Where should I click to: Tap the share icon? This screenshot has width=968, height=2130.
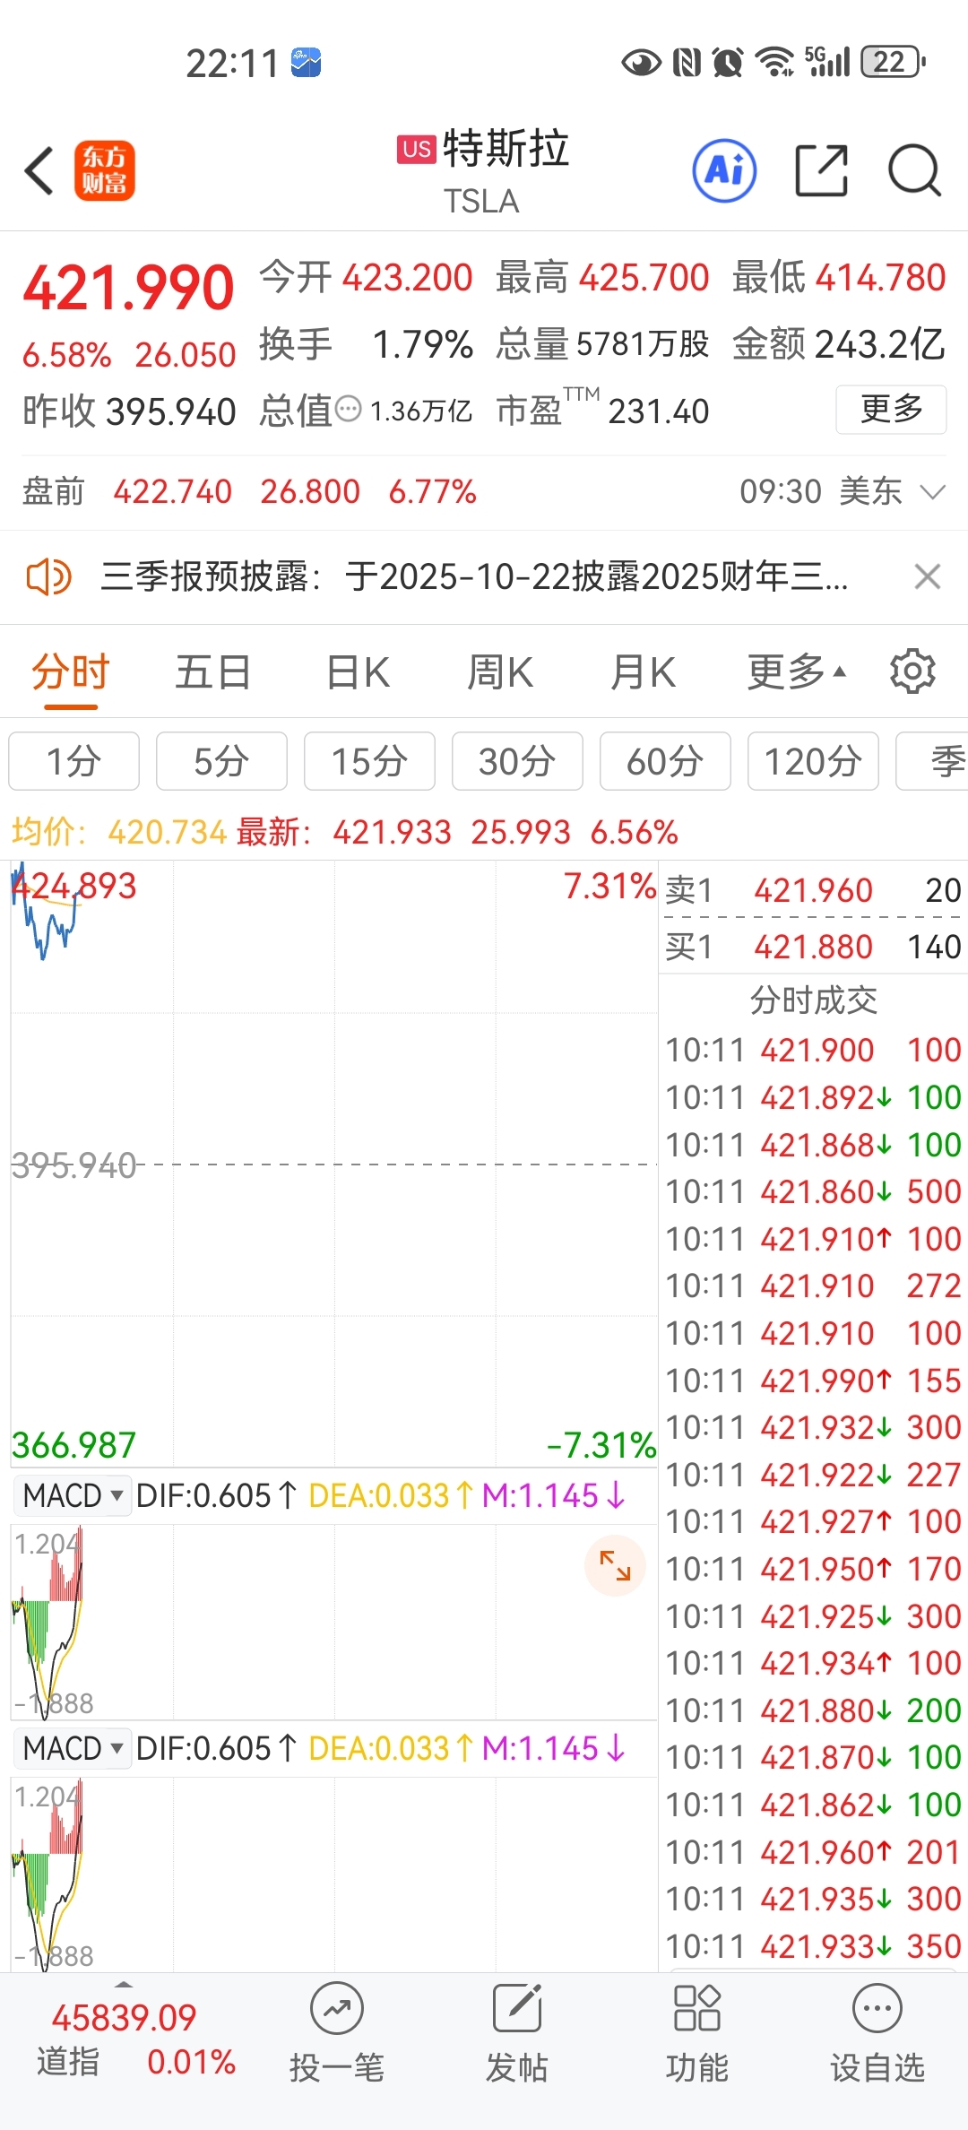[x=821, y=170]
